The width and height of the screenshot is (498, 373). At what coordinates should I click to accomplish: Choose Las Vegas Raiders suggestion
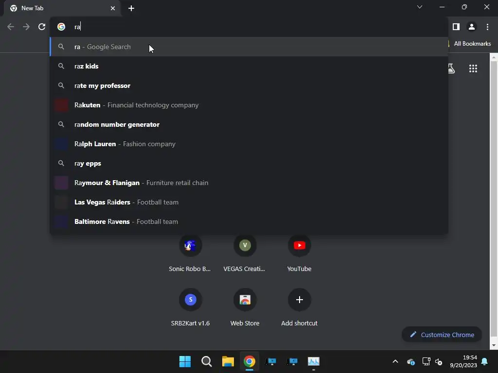(x=249, y=202)
